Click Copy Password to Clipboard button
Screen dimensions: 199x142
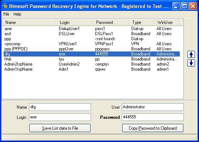click(153, 128)
